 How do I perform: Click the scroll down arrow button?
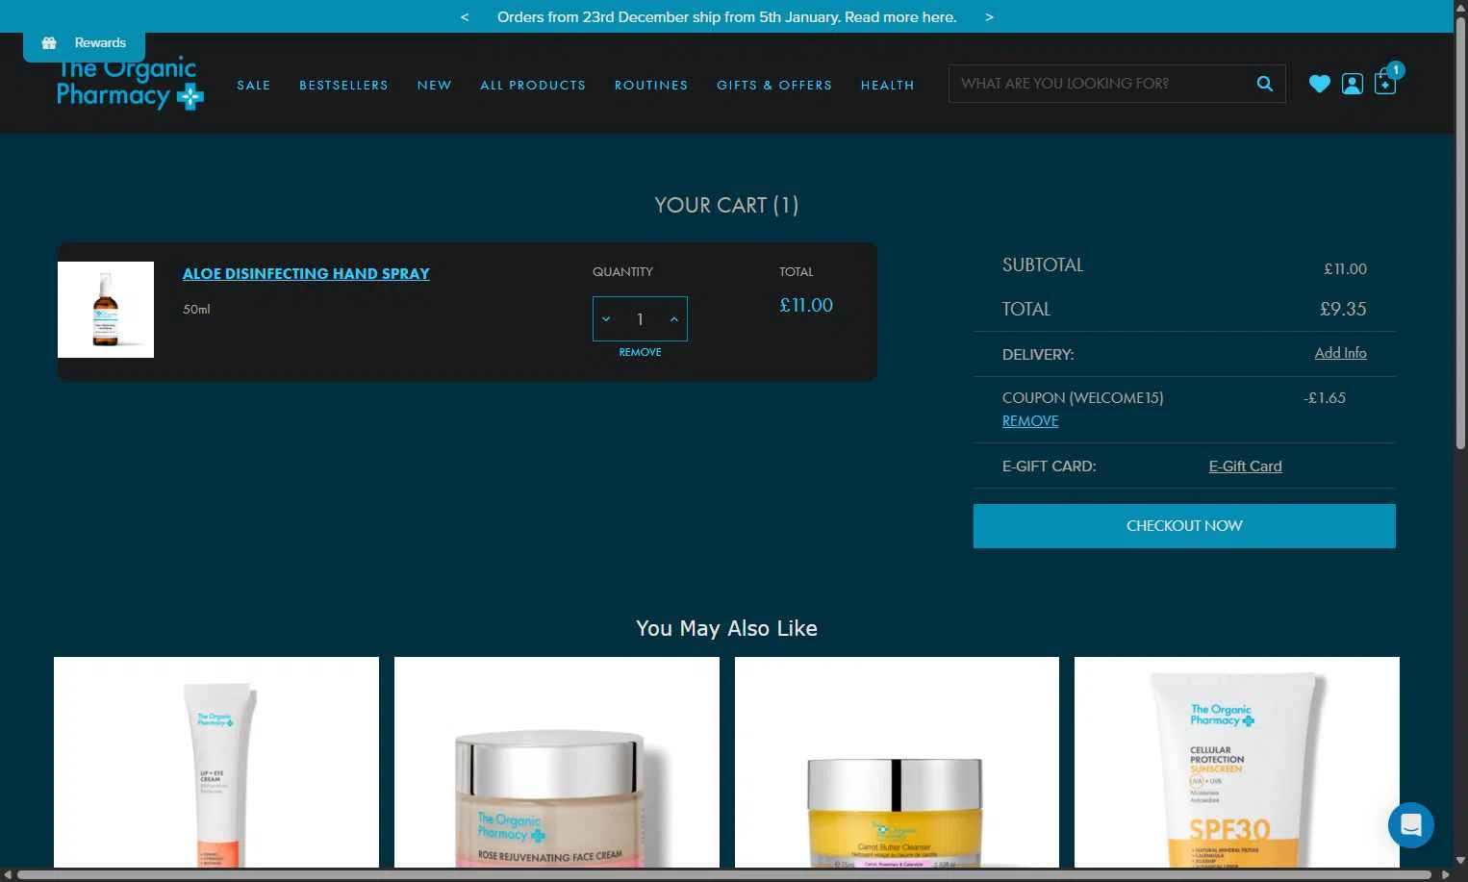[1460, 861]
